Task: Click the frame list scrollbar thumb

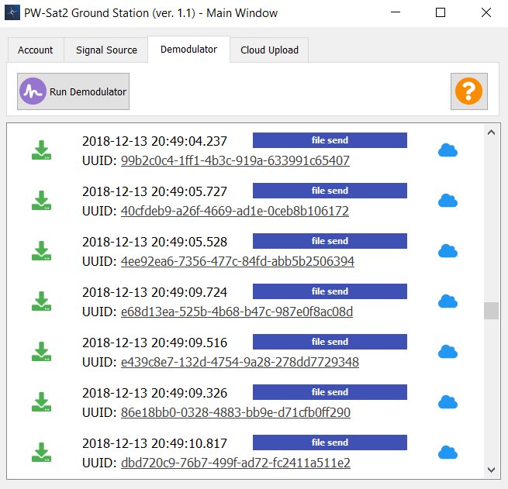Action: click(491, 311)
